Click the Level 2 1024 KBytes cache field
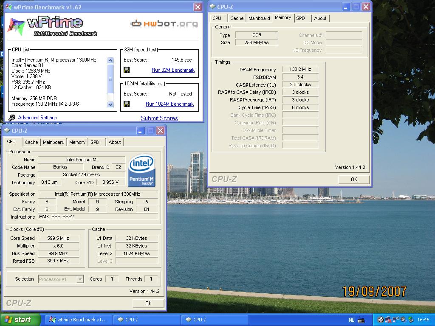Viewport: 435px width, 326px height. 137,253
